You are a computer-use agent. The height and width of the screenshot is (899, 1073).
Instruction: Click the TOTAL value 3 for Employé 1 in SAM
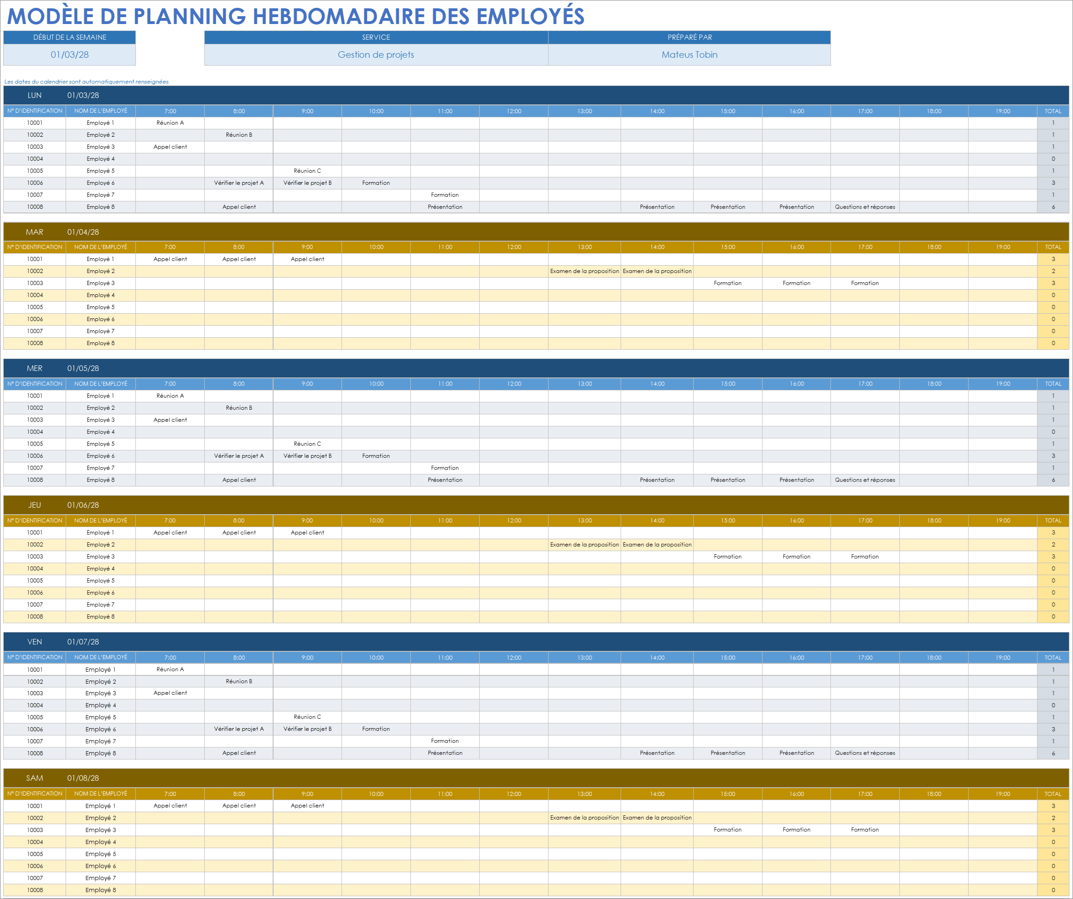(x=1053, y=806)
